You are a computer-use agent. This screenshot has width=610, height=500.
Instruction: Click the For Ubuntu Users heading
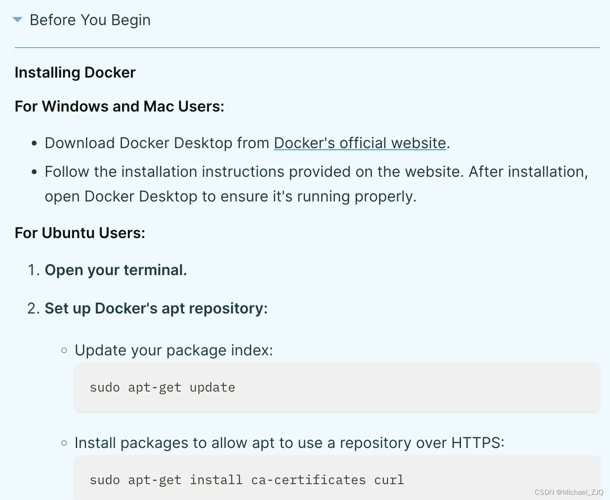(80, 233)
